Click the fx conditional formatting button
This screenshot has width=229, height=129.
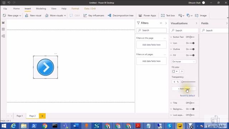(x=182, y=71)
